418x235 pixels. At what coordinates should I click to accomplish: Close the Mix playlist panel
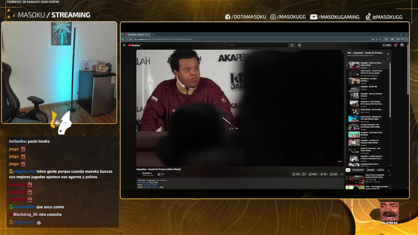pyautogui.click(x=388, y=54)
